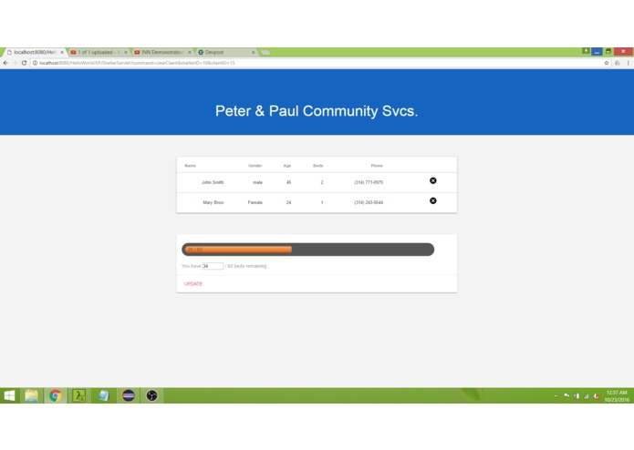
Task: Click the 'Age' column header
Action: [287, 166]
